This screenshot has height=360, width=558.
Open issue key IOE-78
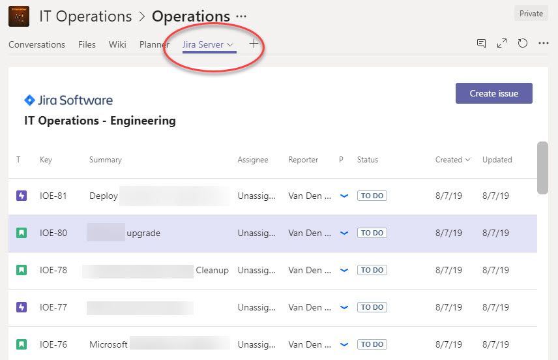(53, 270)
